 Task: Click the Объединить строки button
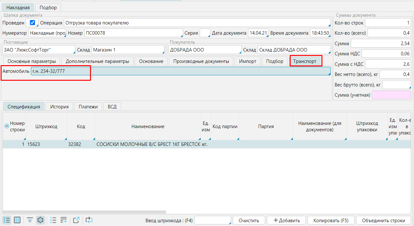point(383,221)
